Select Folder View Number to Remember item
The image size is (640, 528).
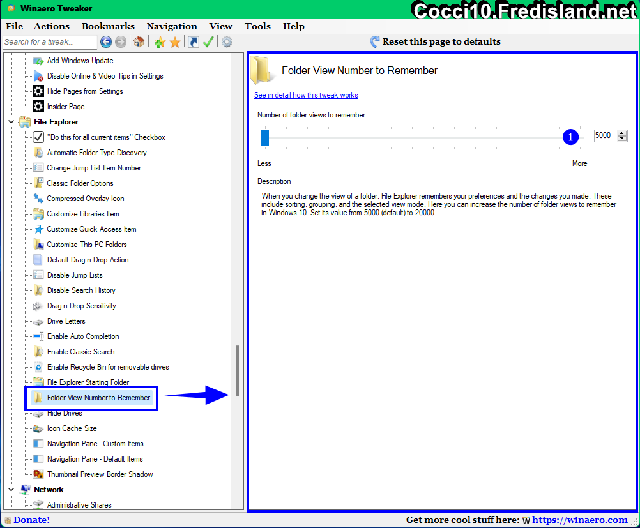click(99, 398)
